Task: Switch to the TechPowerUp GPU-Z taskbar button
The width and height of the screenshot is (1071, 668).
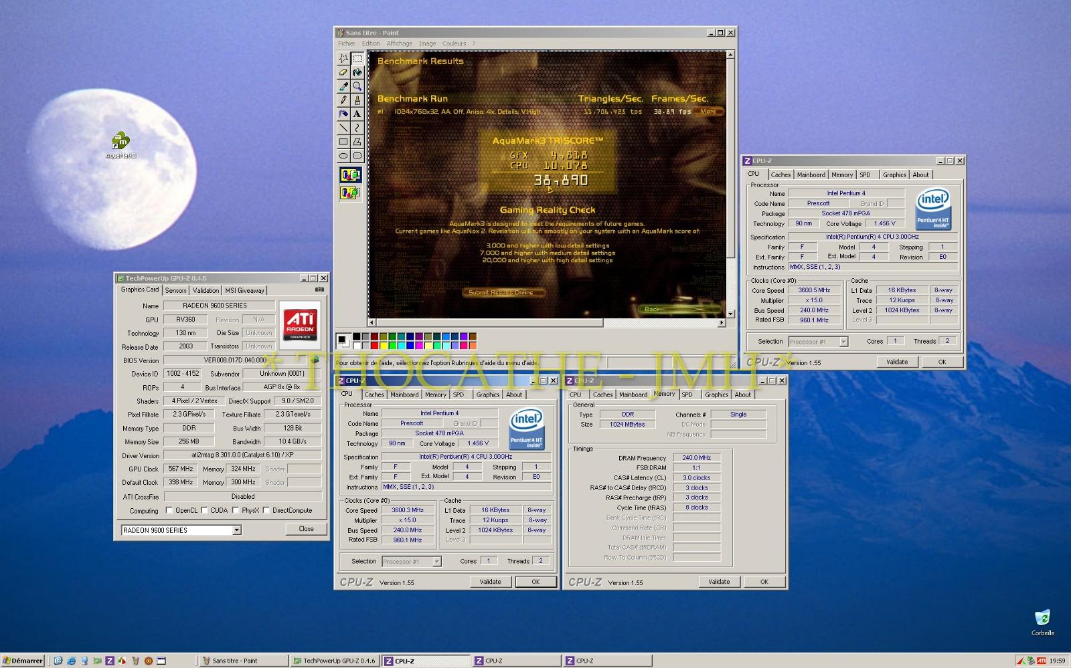Action: tap(334, 661)
